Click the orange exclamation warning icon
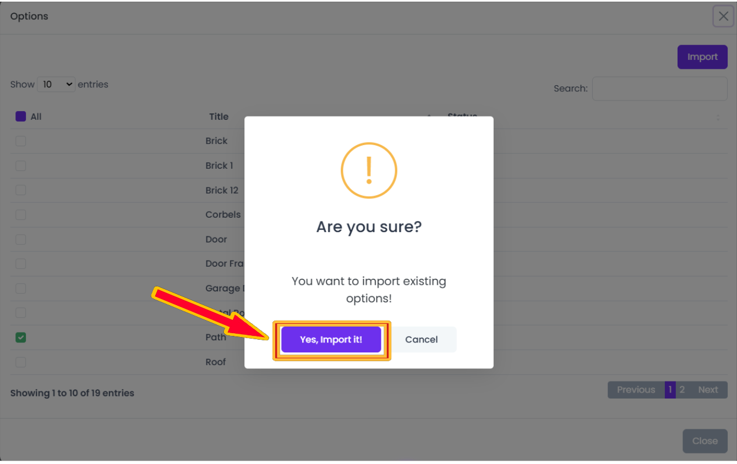 369,170
